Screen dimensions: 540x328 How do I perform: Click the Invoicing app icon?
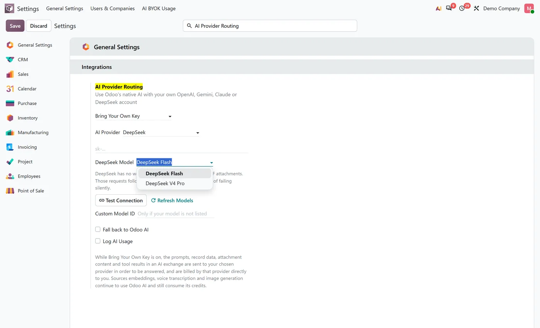point(10,147)
